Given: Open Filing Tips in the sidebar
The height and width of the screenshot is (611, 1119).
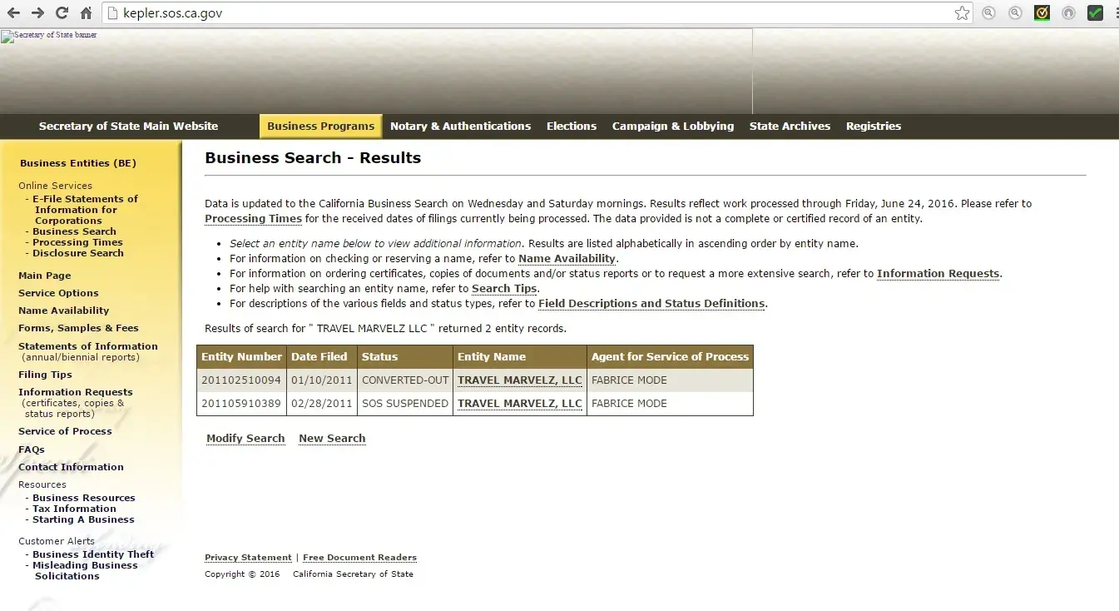Looking at the screenshot, I should click(45, 375).
